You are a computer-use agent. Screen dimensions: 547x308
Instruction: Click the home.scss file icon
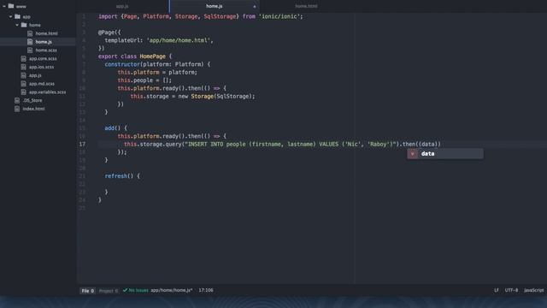pos(30,50)
